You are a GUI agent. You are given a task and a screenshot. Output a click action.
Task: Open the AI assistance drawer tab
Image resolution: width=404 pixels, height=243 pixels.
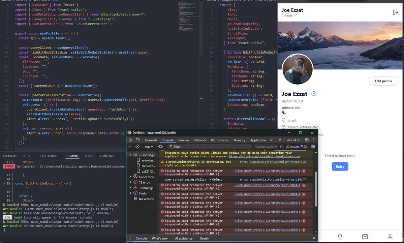184,238
